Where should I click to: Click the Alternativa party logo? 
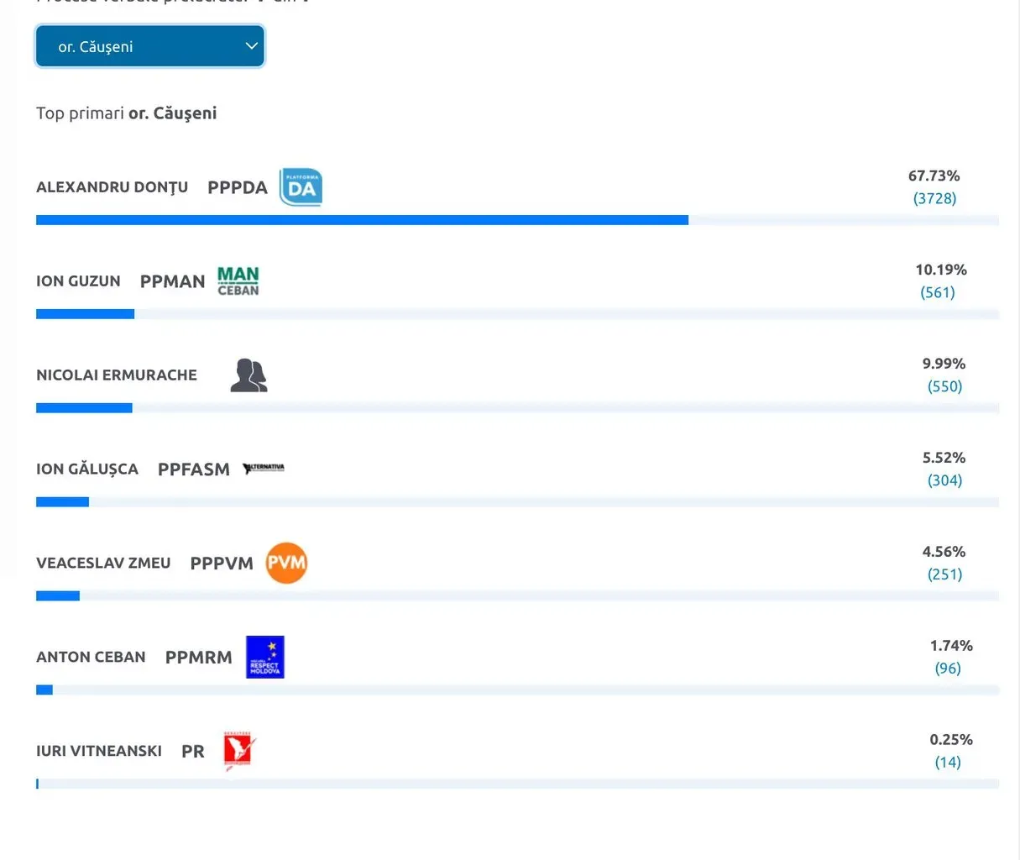pyautogui.click(x=264, y=469)
